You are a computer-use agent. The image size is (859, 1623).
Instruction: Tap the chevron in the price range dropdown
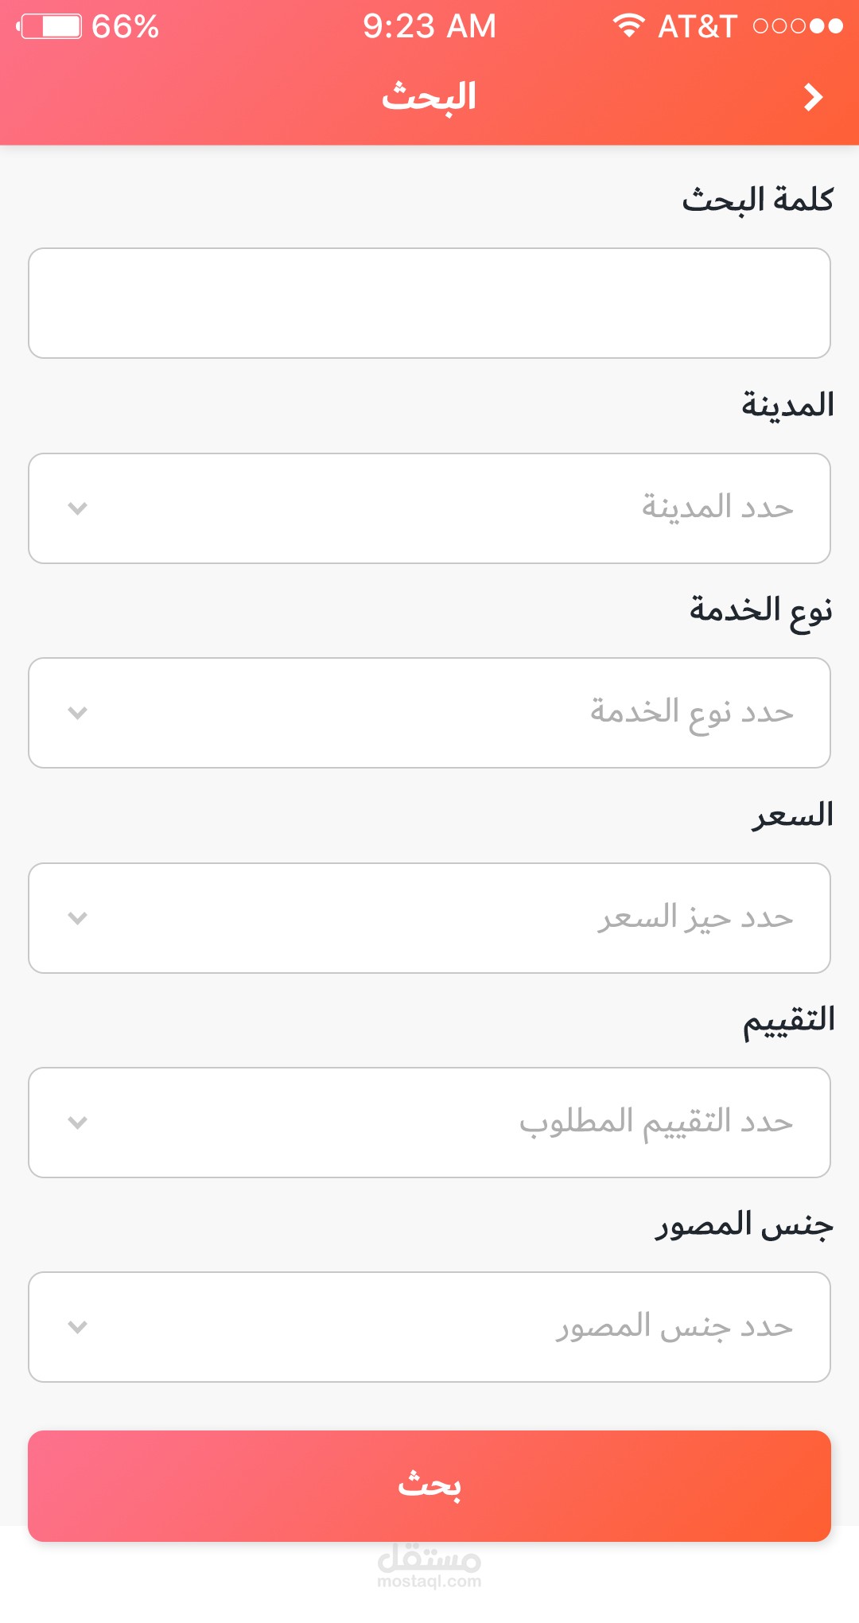point(77,918)
